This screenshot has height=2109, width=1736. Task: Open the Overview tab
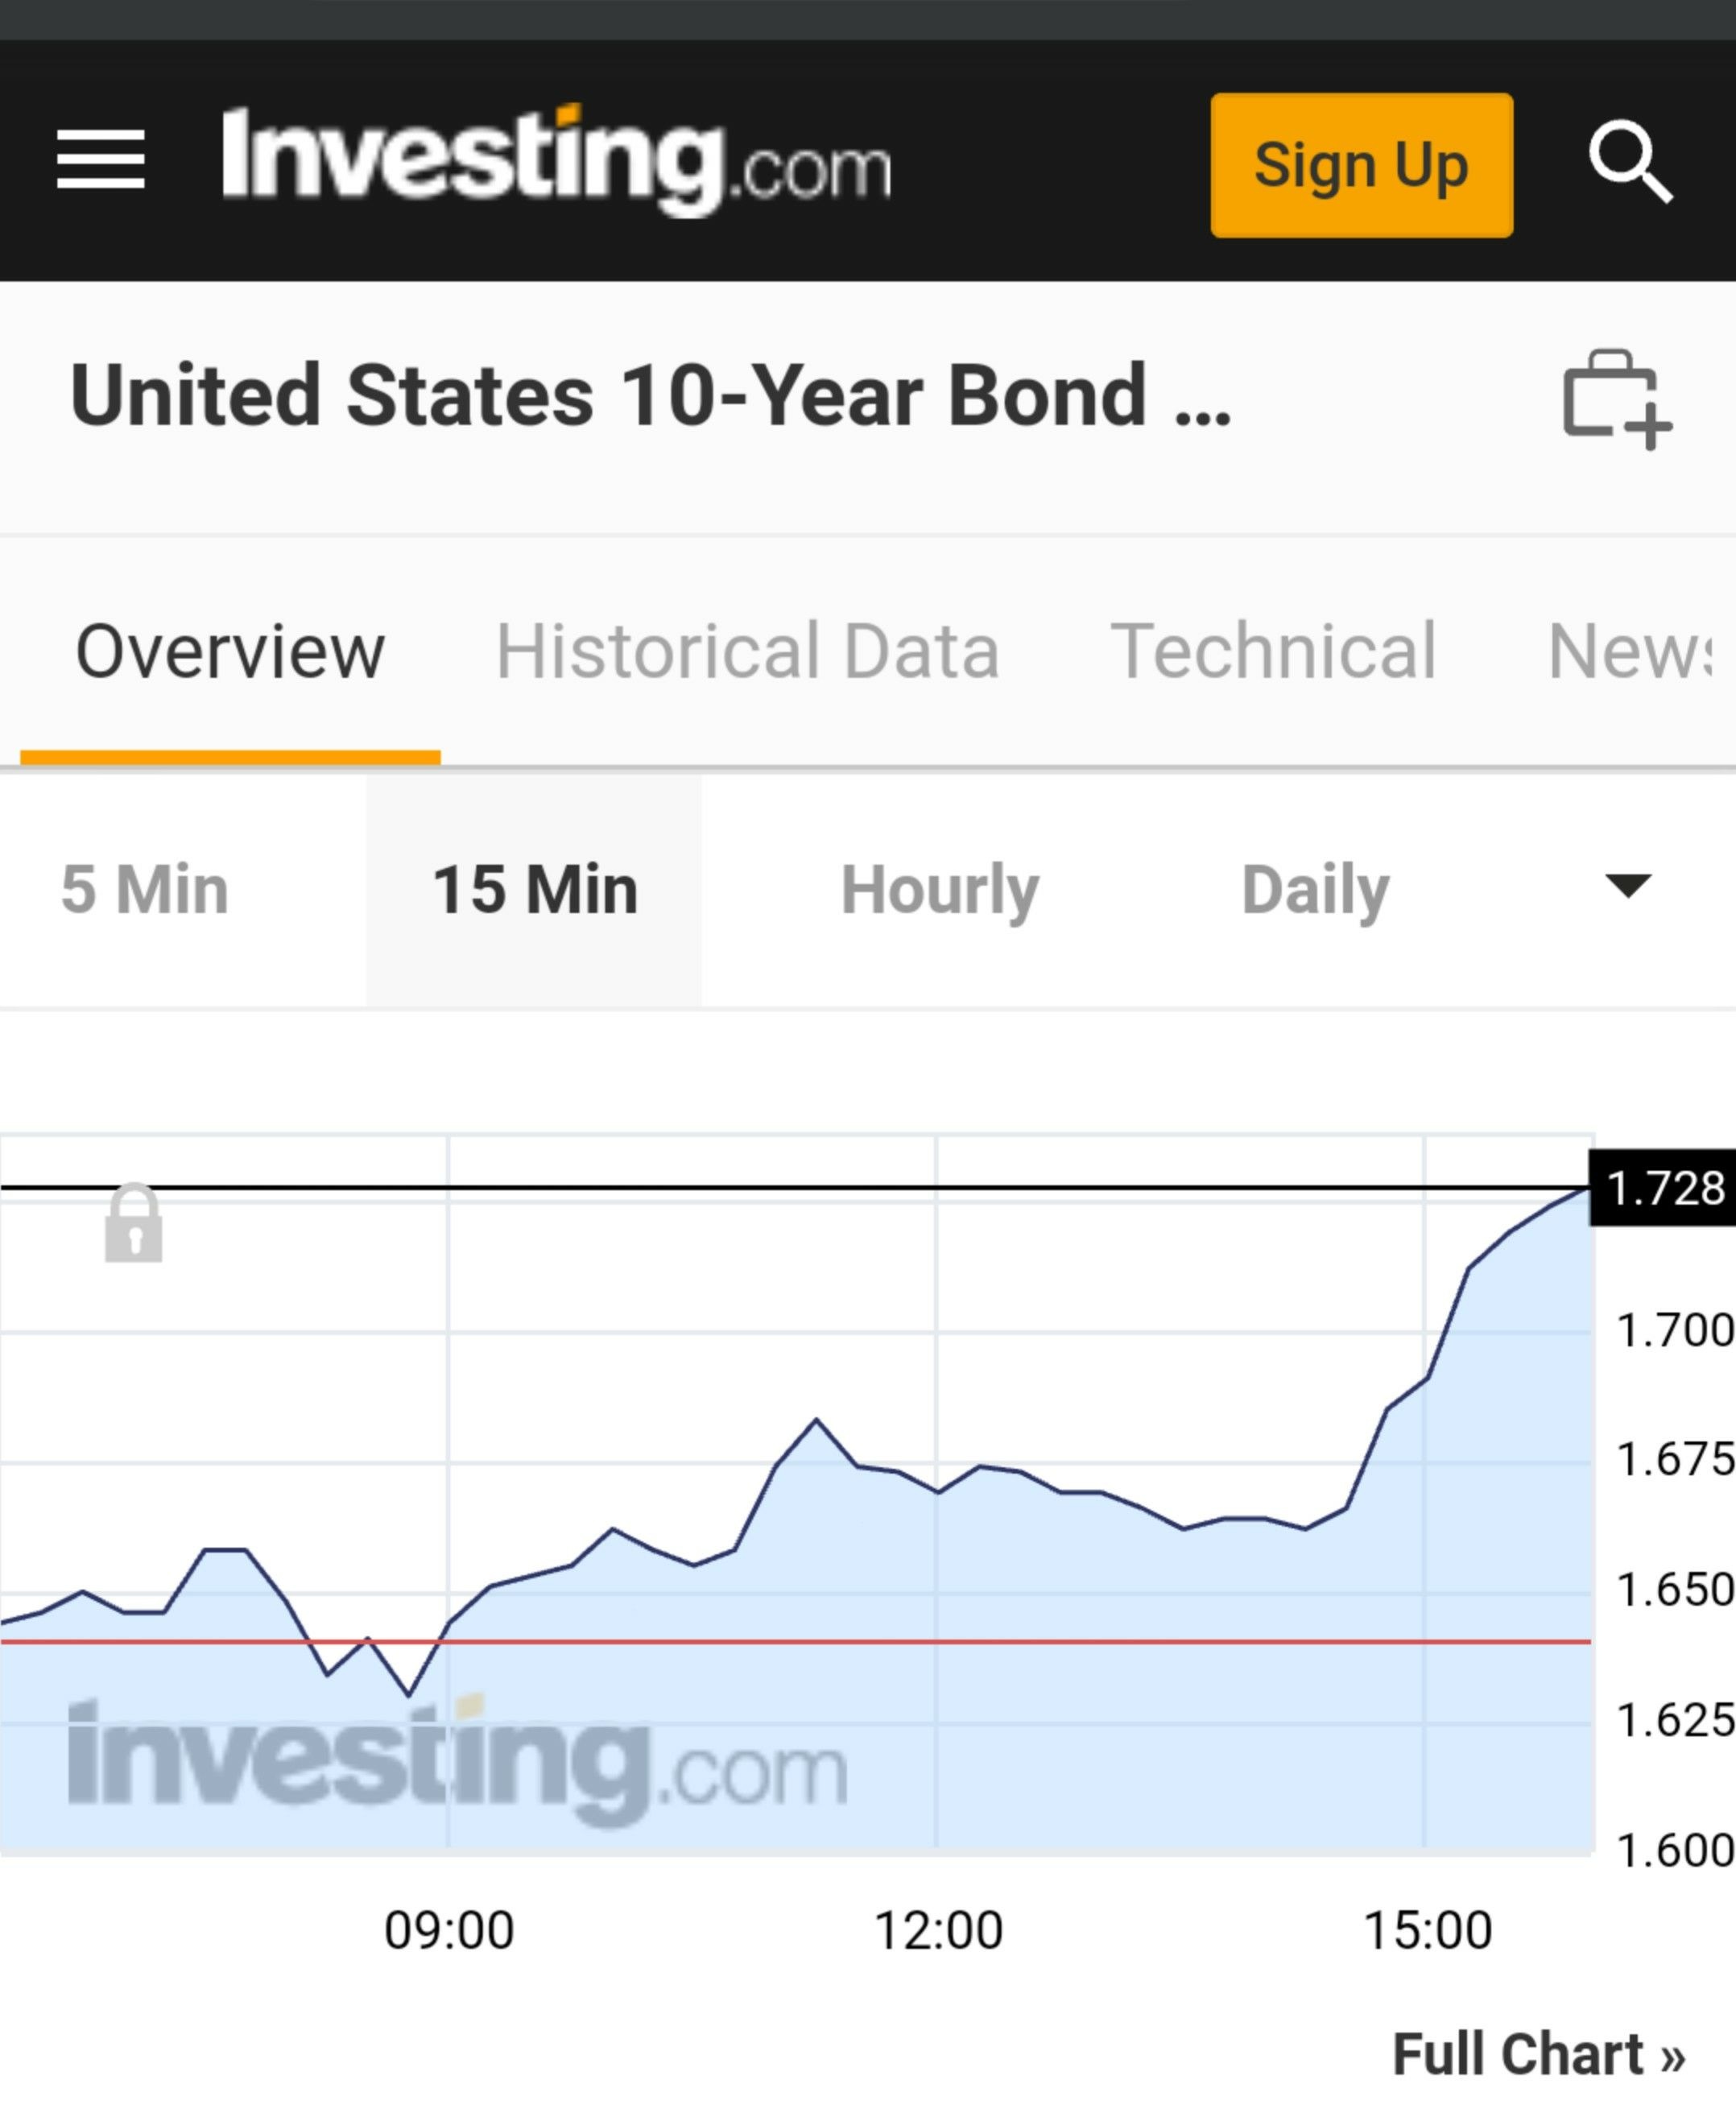pyautogui.click(x=230, y=651)
